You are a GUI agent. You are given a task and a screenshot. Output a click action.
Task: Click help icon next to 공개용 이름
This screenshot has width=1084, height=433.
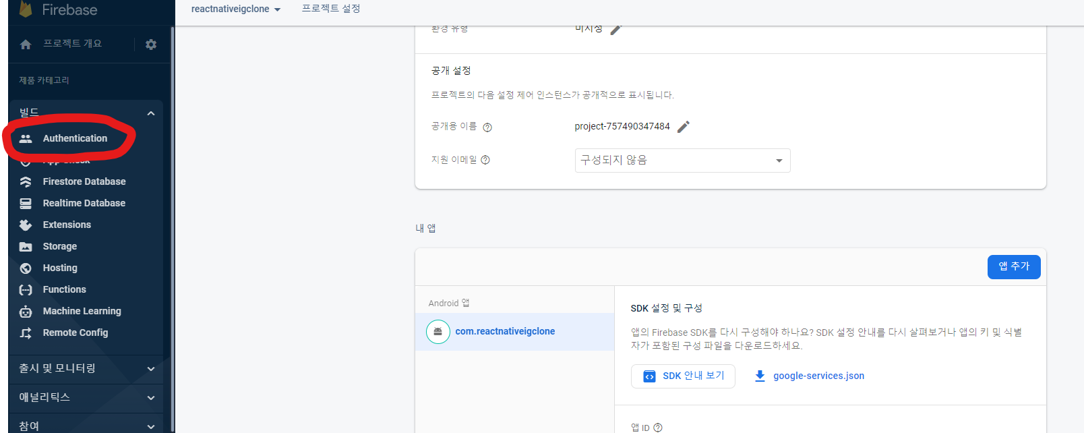click(x=487, y=127)
